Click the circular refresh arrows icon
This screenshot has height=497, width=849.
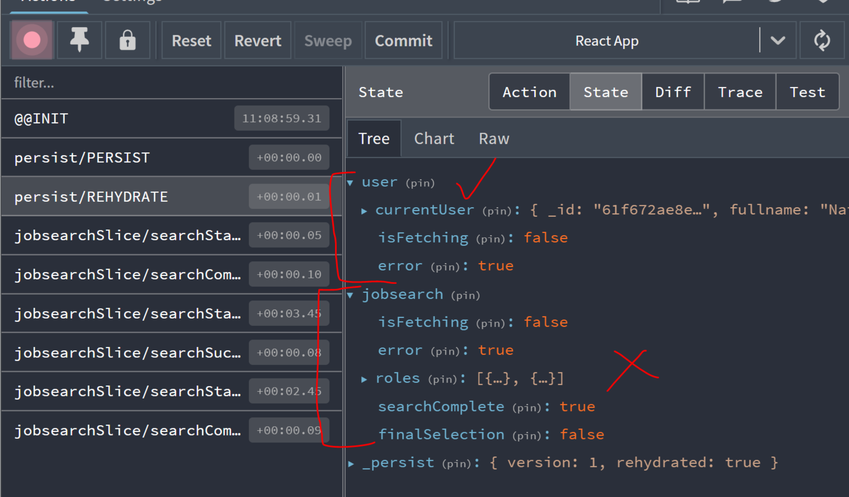pos(822,40)
